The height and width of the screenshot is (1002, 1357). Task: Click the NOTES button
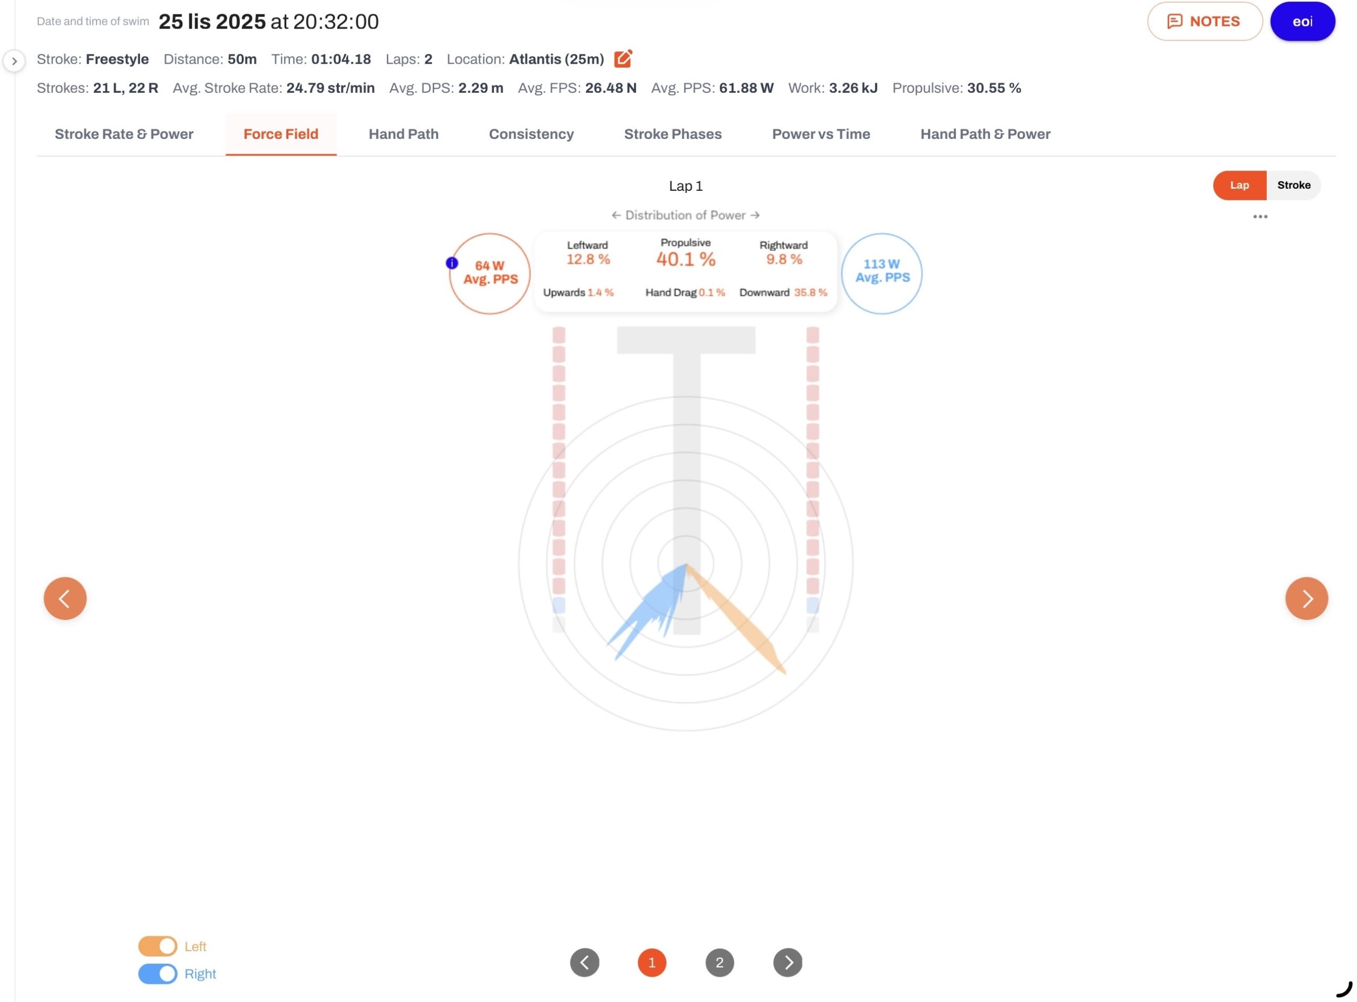click(1205, 21)
